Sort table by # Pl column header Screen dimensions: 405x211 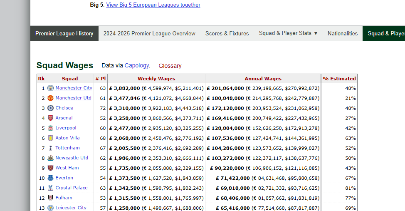click(x=101, y=79)
